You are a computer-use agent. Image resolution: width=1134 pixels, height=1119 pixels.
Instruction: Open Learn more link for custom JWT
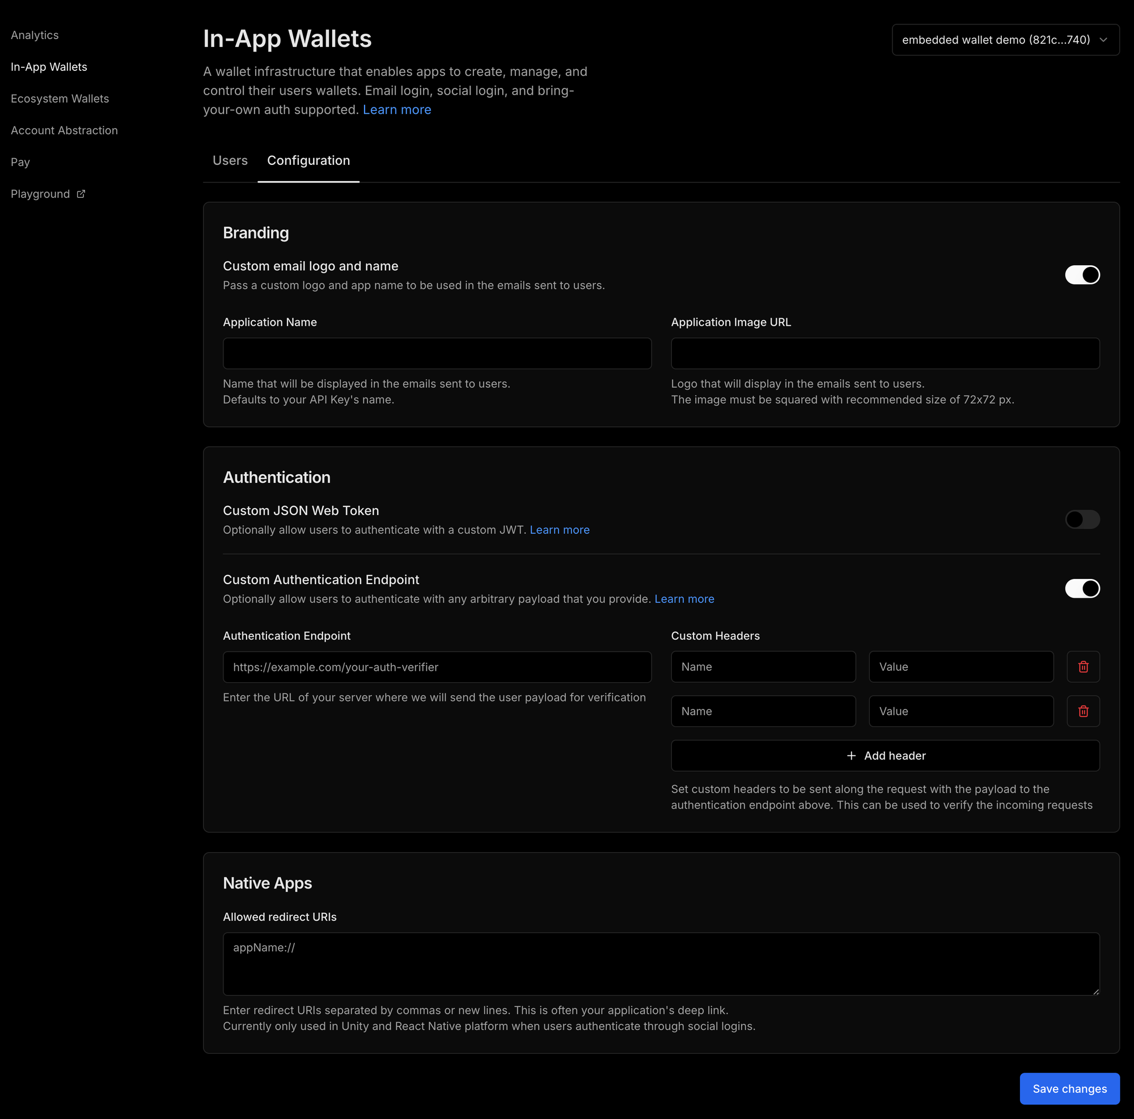[x=560, y=530]
